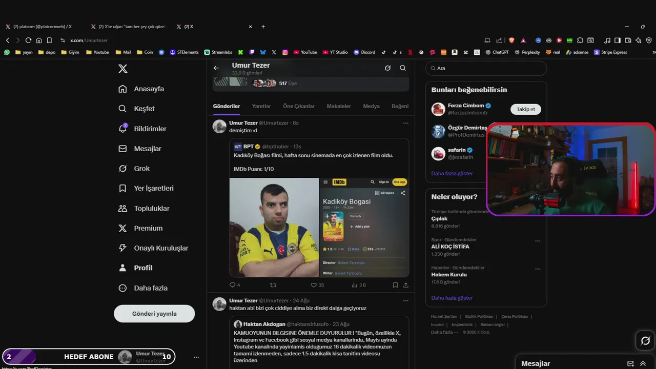This screenshot has height=369, width=656.
Task: View analytics showing 3 B views
Action: tap(359, 285)
